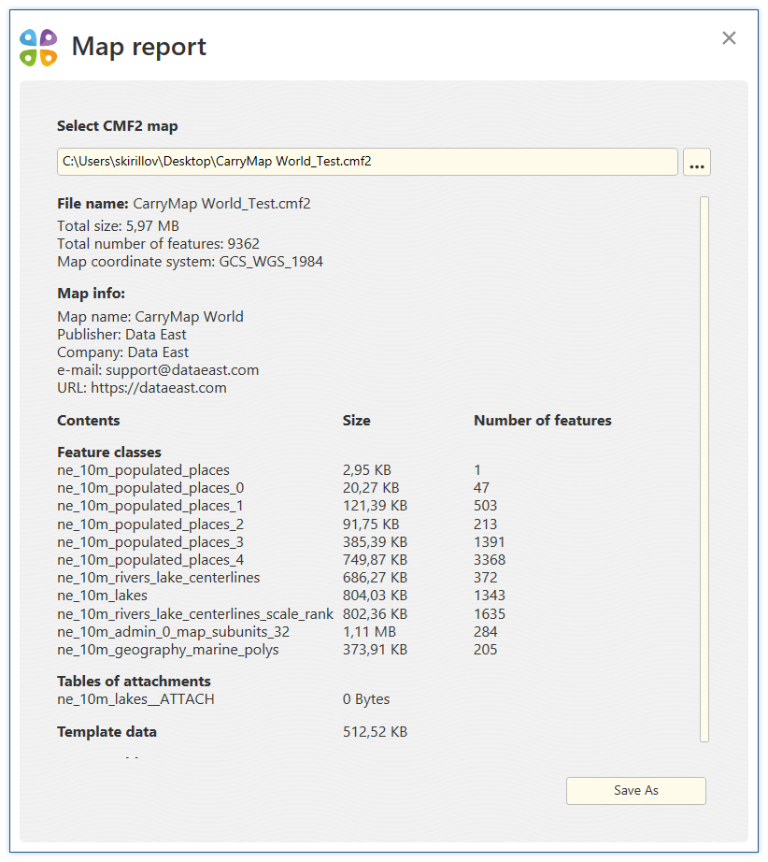Focus the CMF2 map path field
Viewport: 768px width, 862px height.
pyautogui.click(x=367, y=162)
